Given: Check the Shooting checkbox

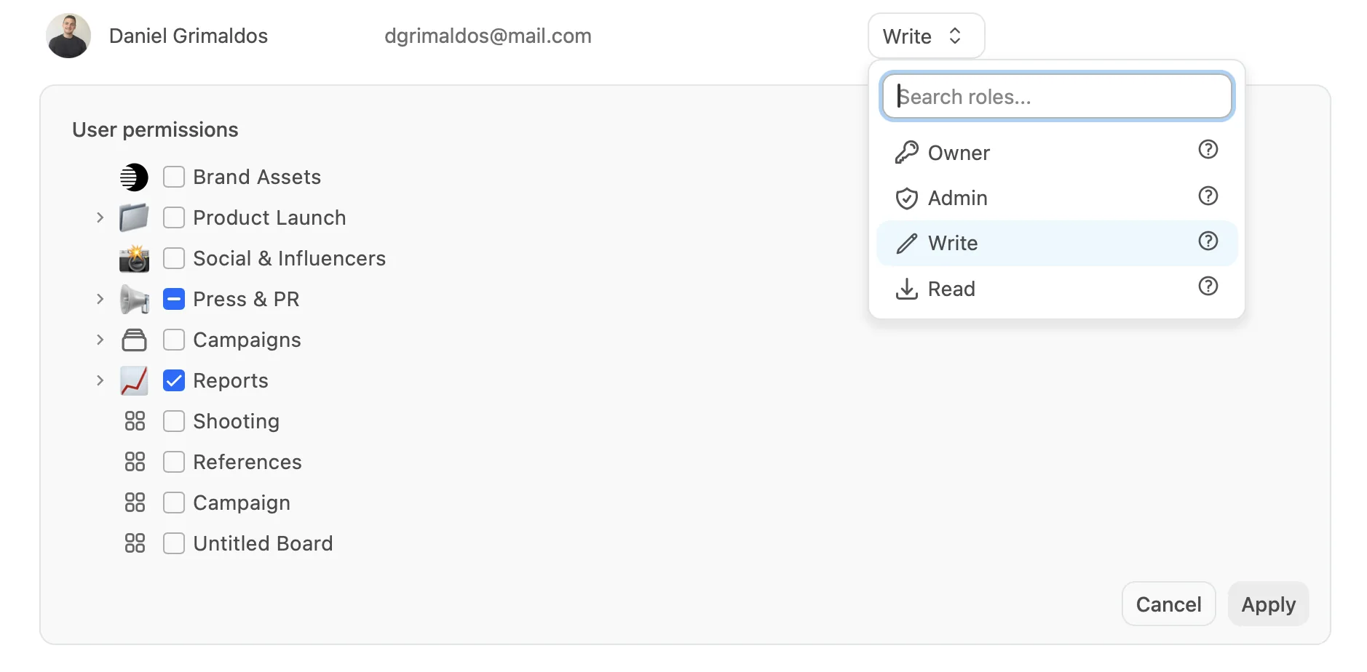Looking at the screenshot, I should point(174,421).
